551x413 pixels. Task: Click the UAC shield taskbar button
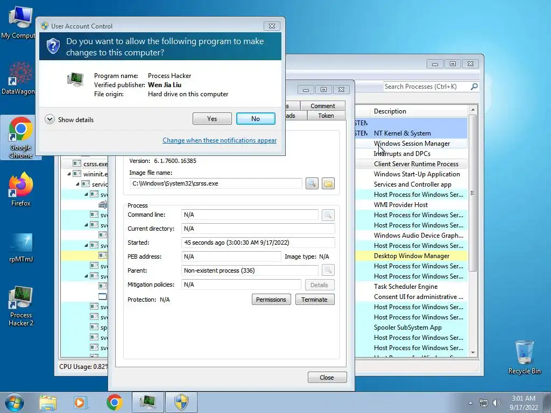point(181,402)
